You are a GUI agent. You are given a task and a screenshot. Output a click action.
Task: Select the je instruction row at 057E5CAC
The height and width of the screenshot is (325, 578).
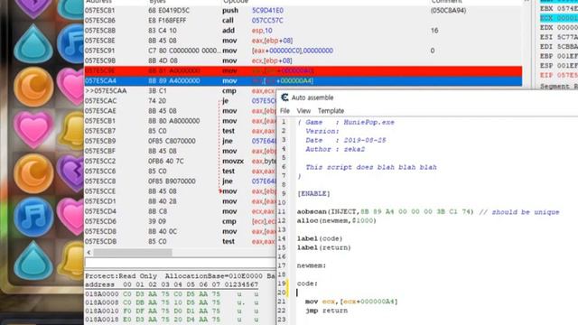coord(181,101)
